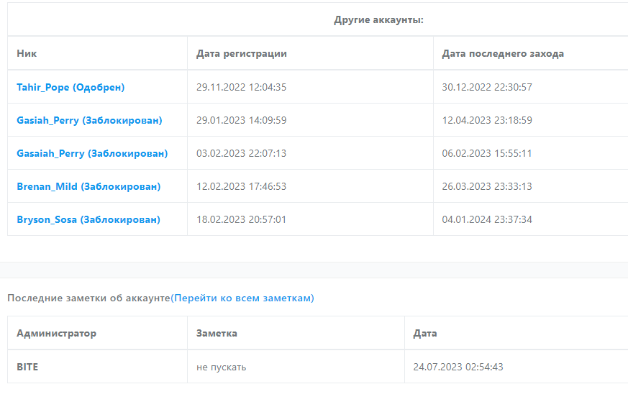
Task: Click the 'не пускать' note text
Action: pyautogui.click(x=221, y=367)
